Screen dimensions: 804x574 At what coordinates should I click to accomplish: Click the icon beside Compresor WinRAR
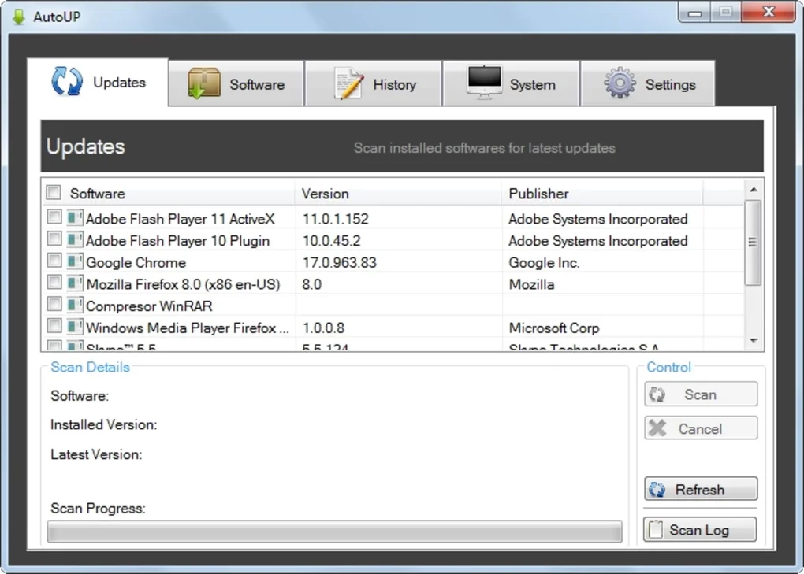(x=74, y=306)
